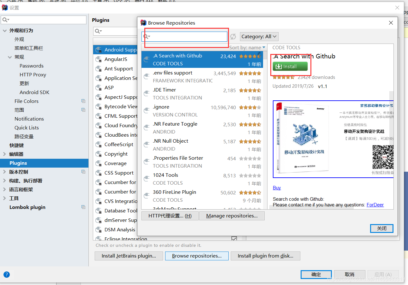Click the refresh icon beside Browse Repositories search

click(x=233, y=37)
